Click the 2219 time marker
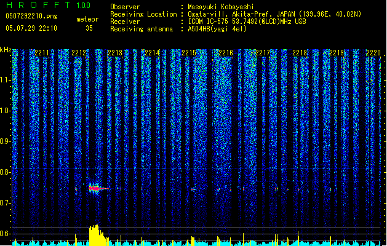 337,53
